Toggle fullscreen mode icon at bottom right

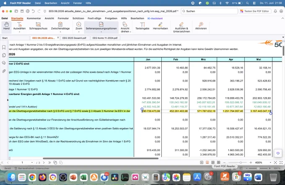pyautogui.click(x=281, y=162)
